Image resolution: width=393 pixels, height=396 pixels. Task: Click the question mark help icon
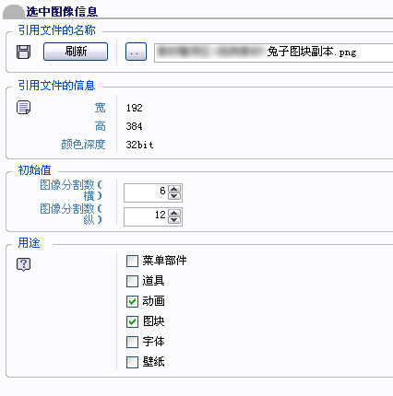tap(23, 264)
